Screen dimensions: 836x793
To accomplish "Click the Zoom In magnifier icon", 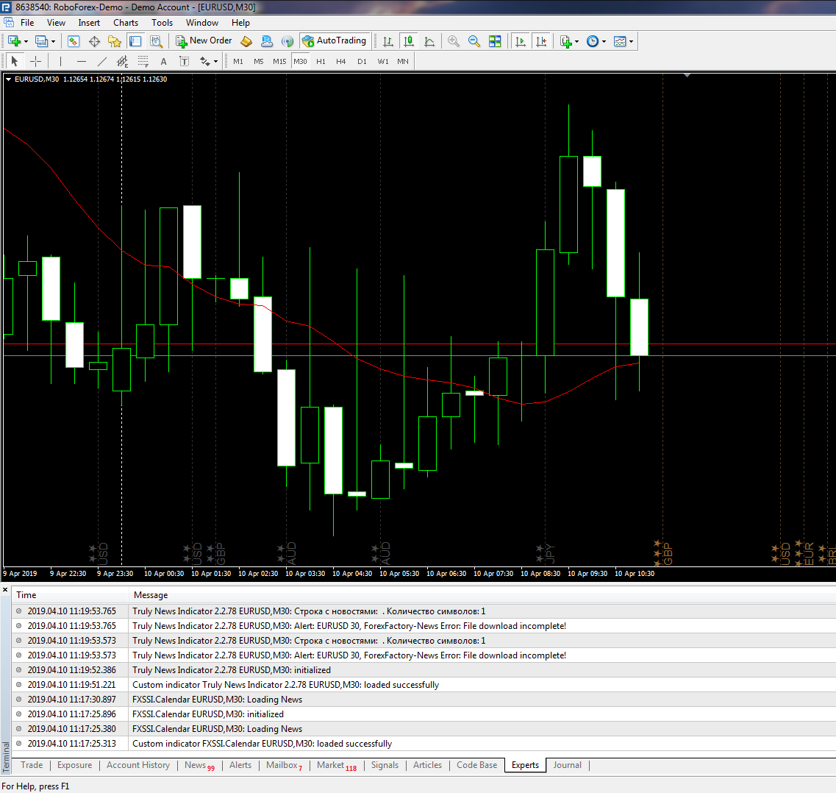I will [453, 41].
